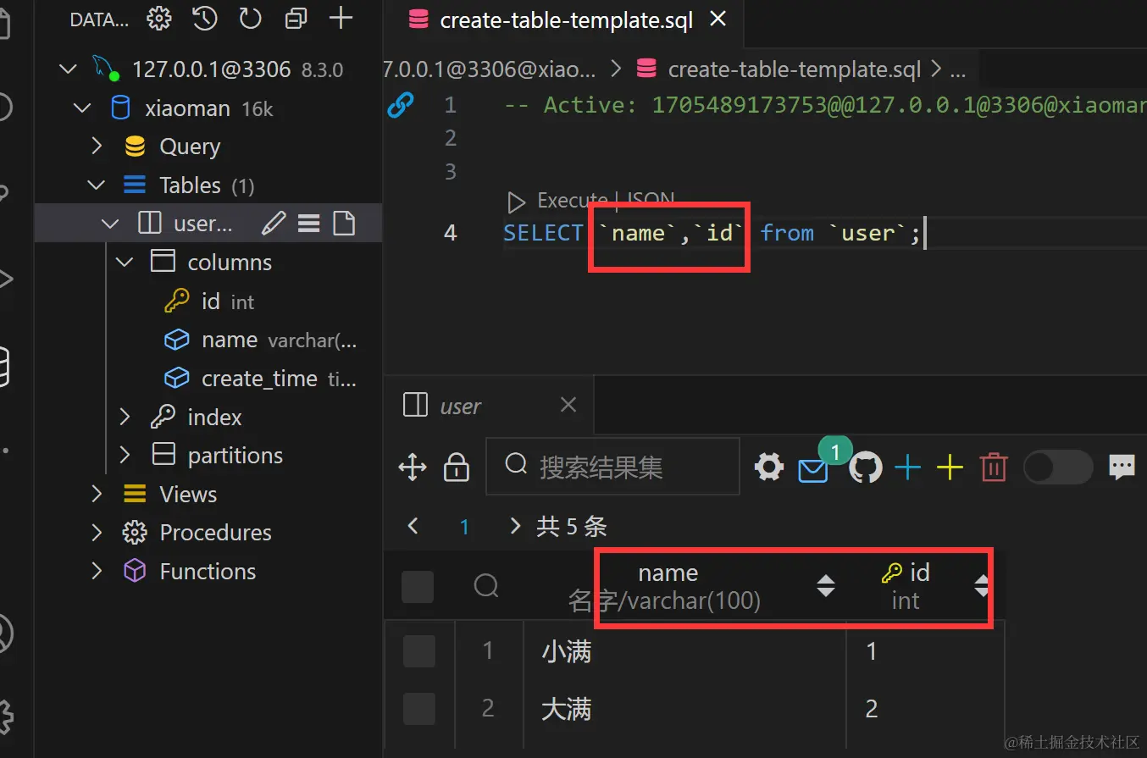The height and width of the screenshot is (758, 1147).
Task: Expand the Functions node
Action: pos(97,571)
